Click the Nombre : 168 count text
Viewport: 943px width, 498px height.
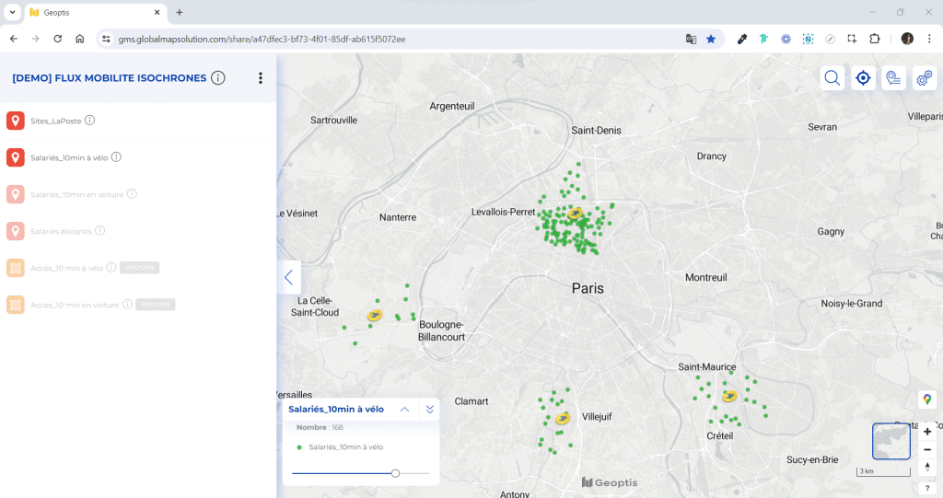point(320,428)
